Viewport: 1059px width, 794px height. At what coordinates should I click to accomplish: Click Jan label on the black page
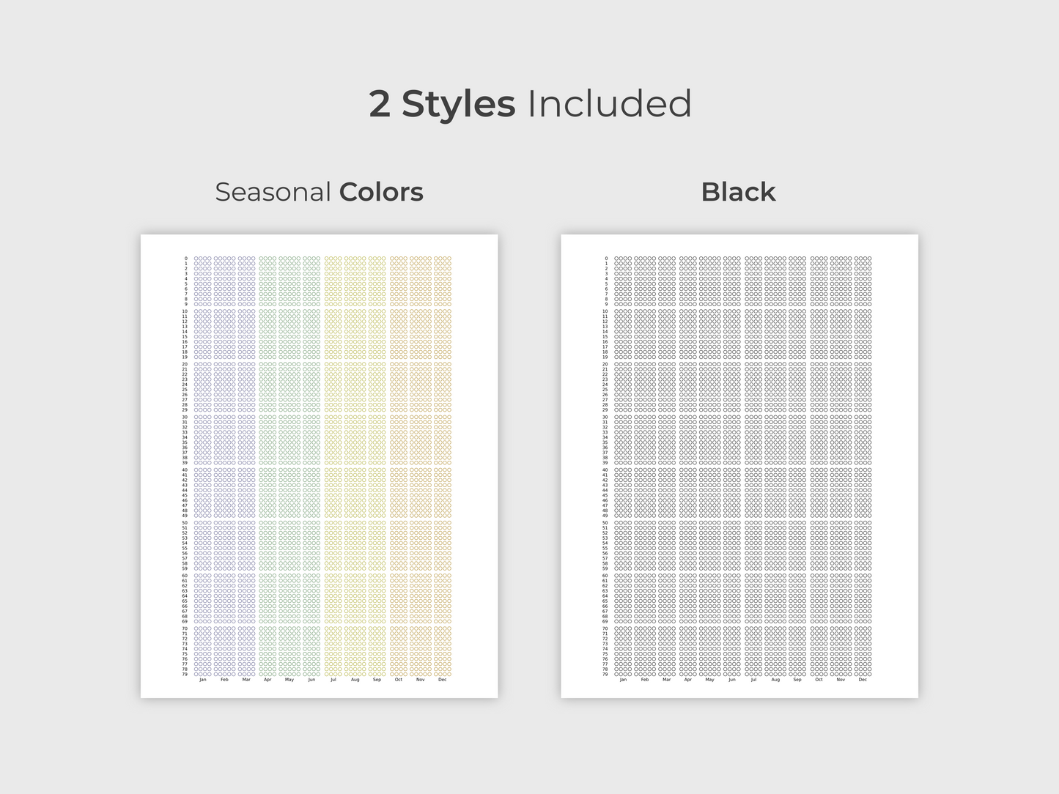tap(623, 680)
